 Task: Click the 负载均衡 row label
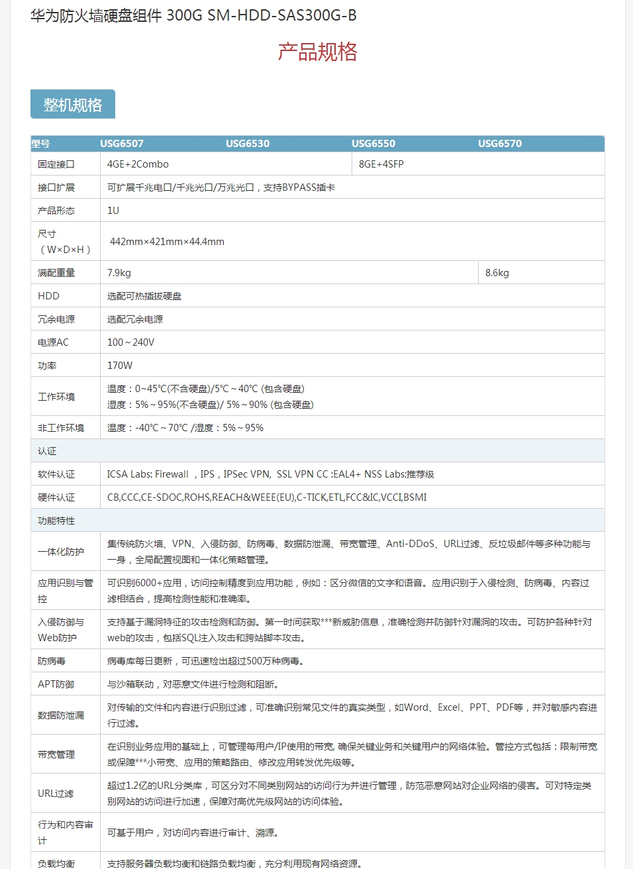[x=56, y=864]
